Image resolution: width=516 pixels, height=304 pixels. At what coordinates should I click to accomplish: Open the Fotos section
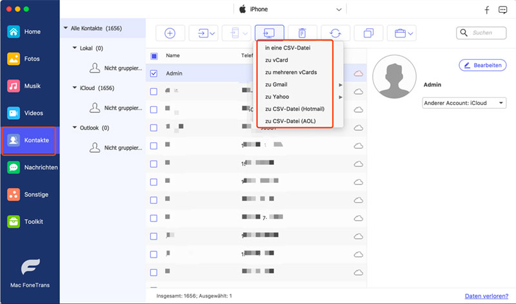pos(30,59)
